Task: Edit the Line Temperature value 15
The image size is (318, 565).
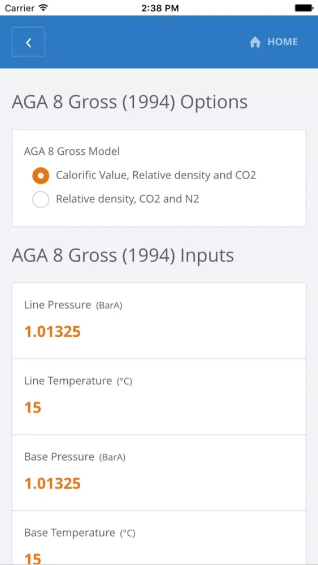Action: (33, 407)
